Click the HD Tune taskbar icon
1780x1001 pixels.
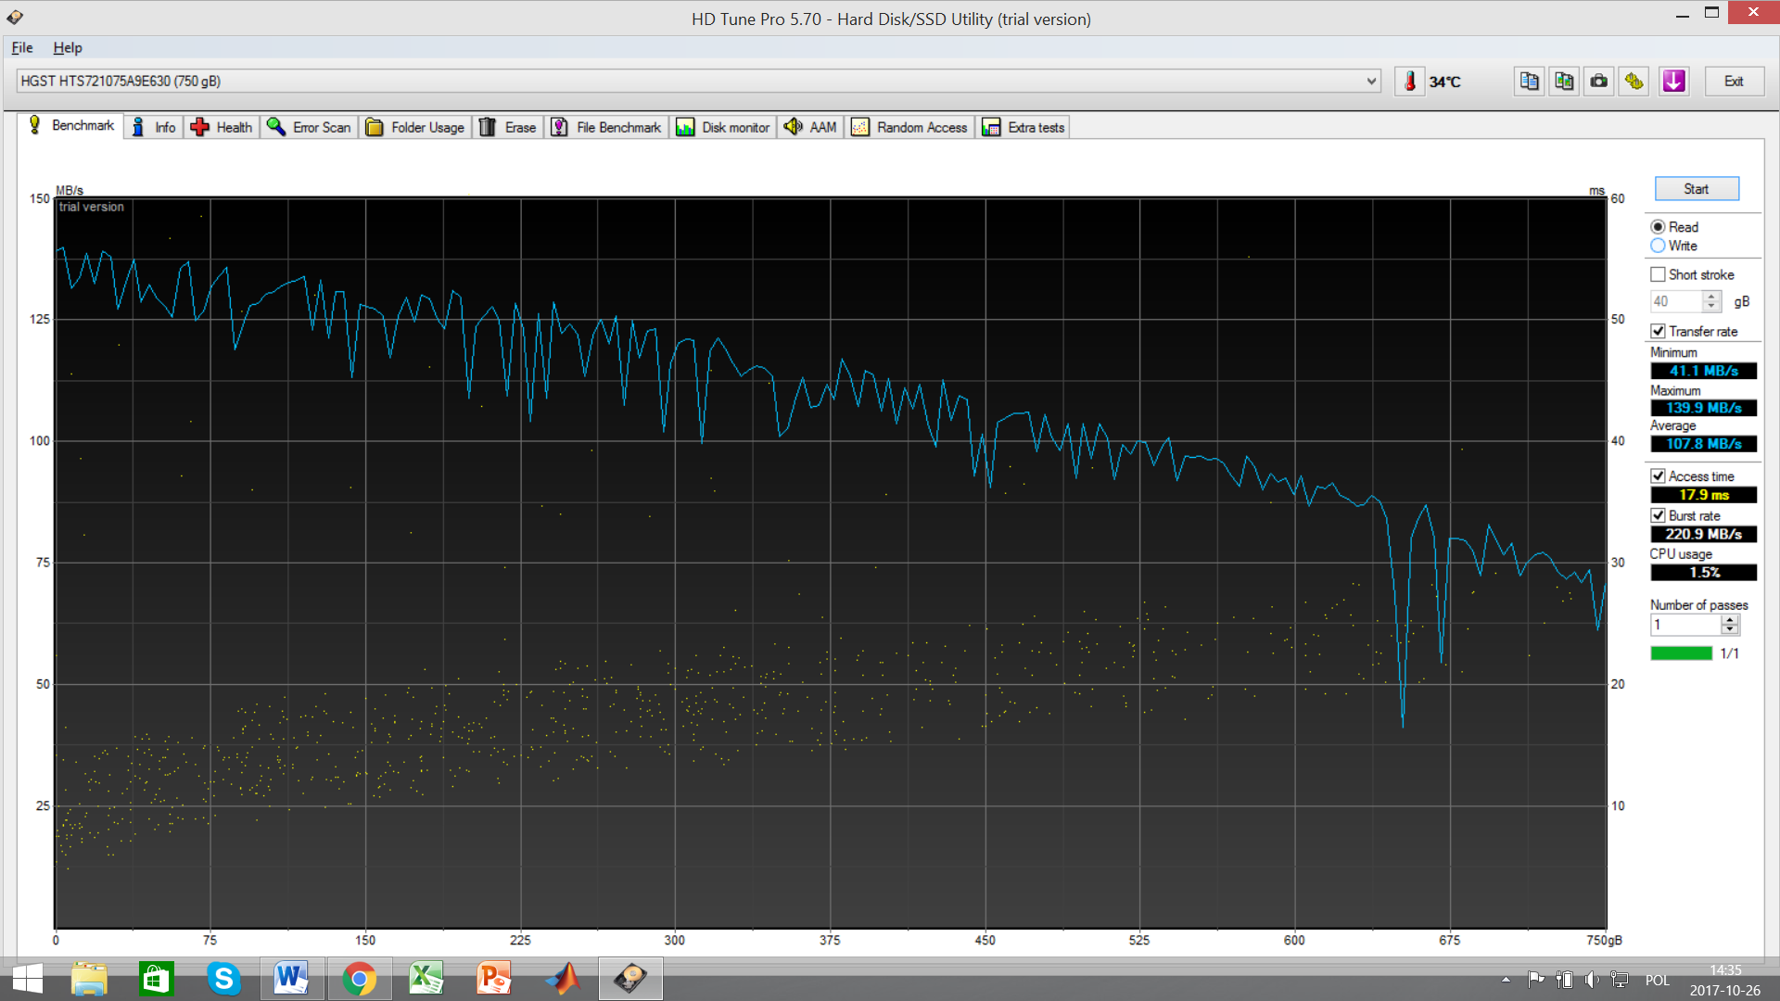pyautogui.click(x=630, y=979)
